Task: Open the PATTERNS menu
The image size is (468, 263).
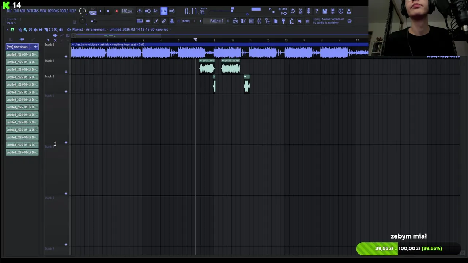Action: point(33,11)
